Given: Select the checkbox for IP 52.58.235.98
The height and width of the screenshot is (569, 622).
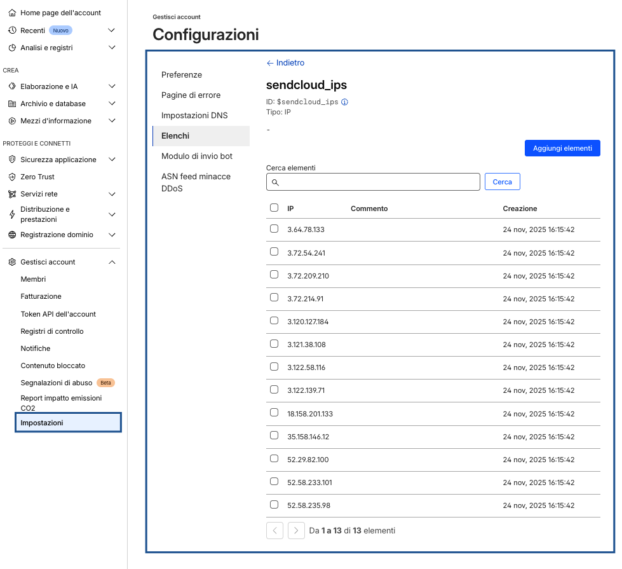Looking at the screenshot, I should [274, 504].
